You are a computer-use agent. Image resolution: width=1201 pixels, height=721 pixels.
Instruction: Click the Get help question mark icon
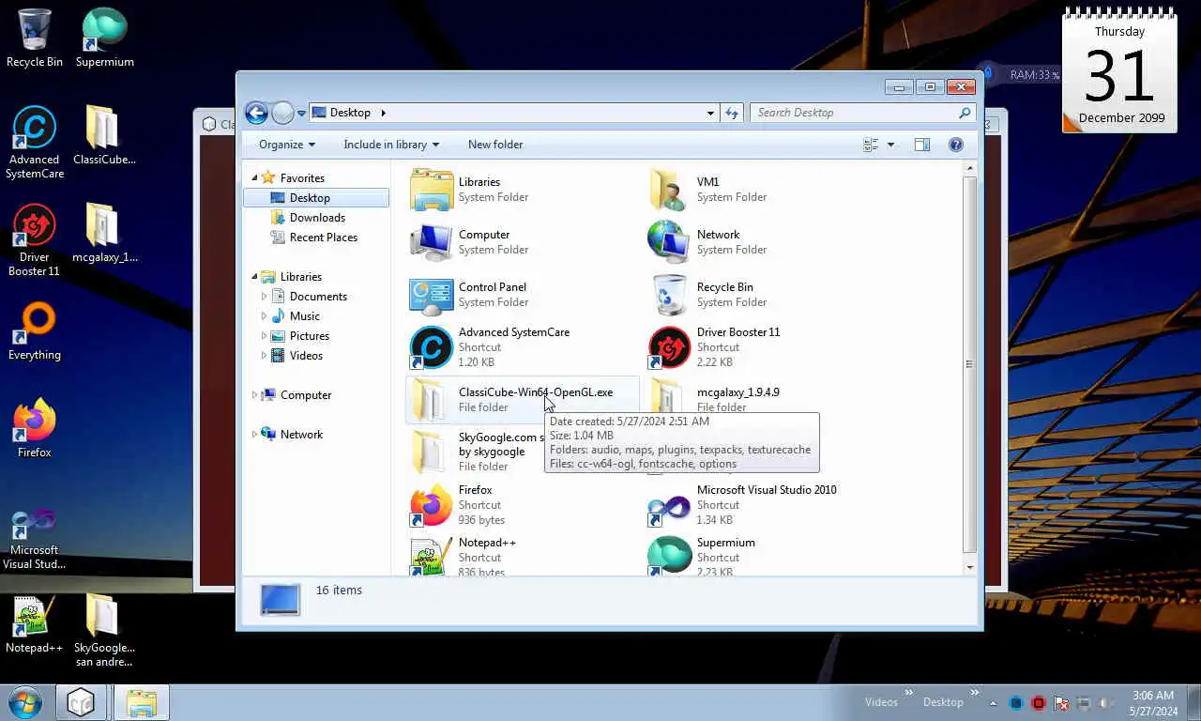956,145
